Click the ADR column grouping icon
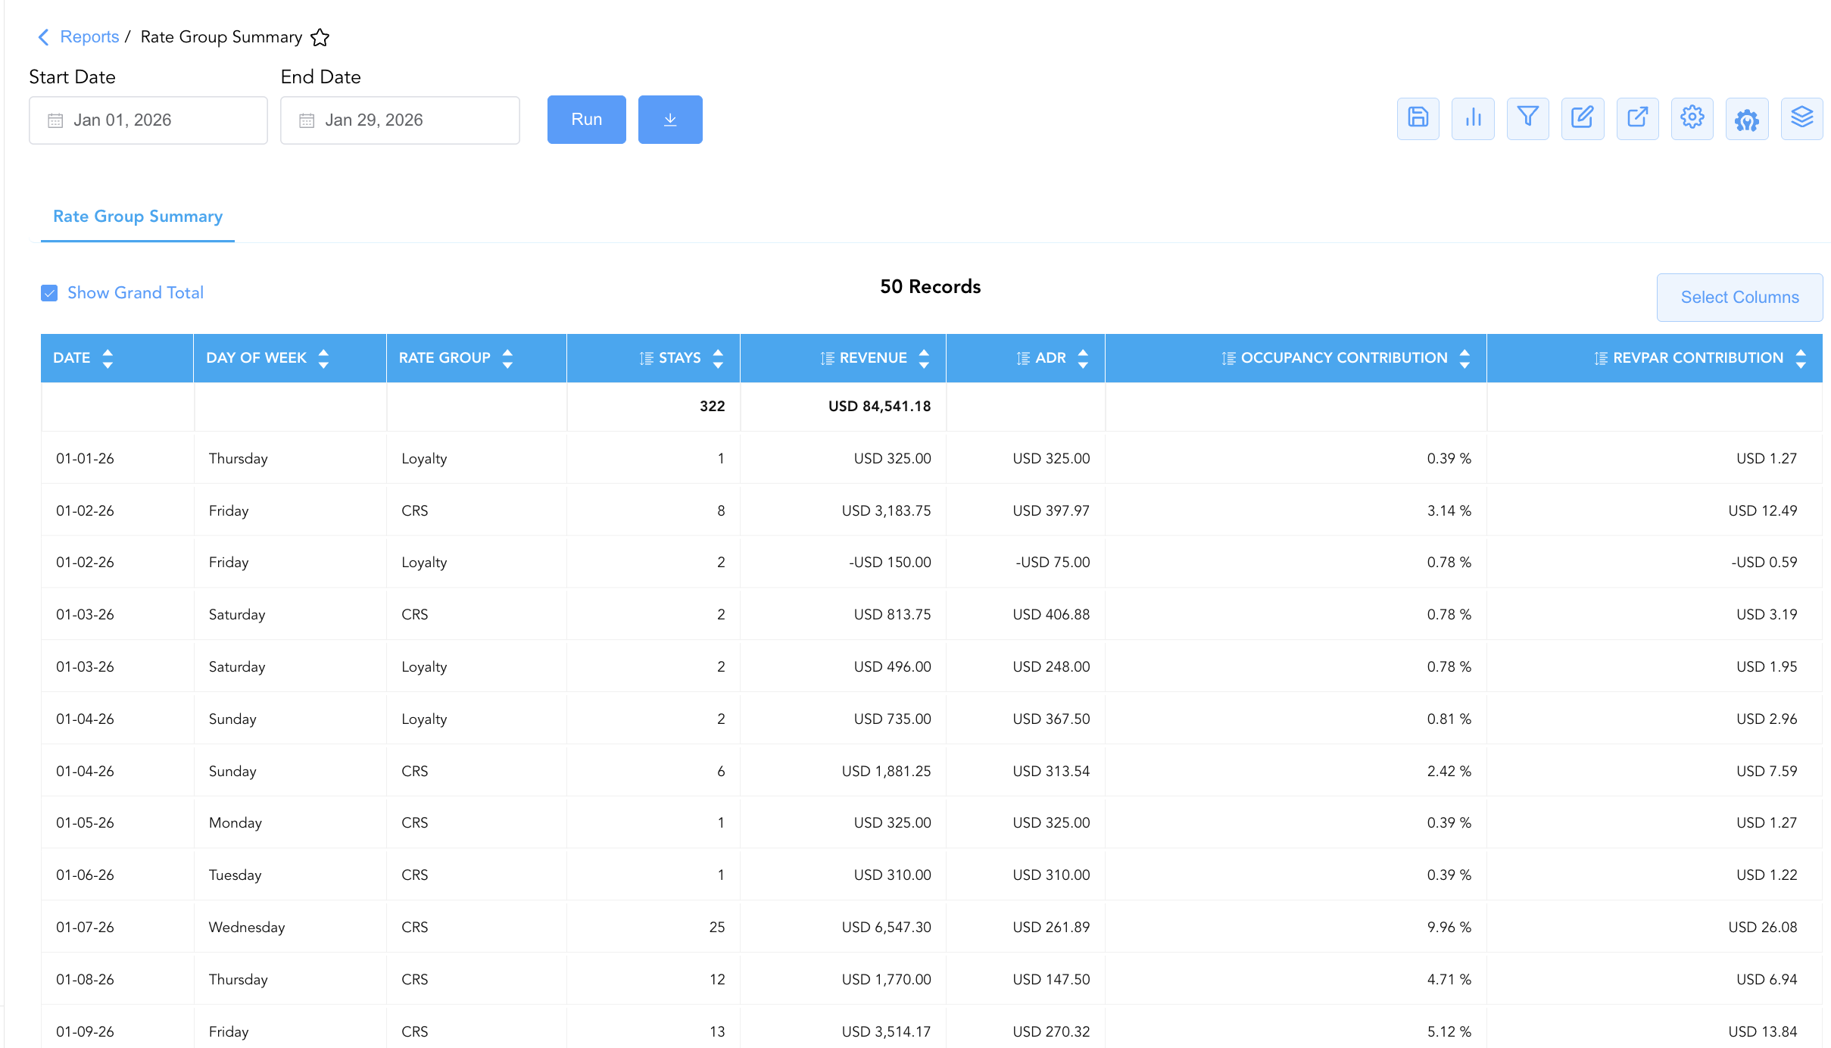 [x=1023, y=358]
